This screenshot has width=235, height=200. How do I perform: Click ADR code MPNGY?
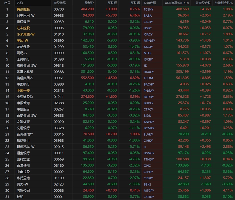coord(149,41)
